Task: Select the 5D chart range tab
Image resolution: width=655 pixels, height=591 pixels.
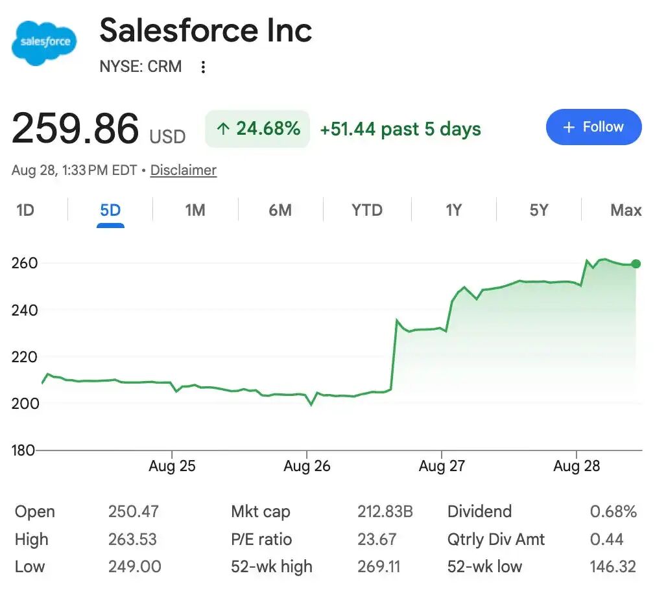Action: [110, 210]
